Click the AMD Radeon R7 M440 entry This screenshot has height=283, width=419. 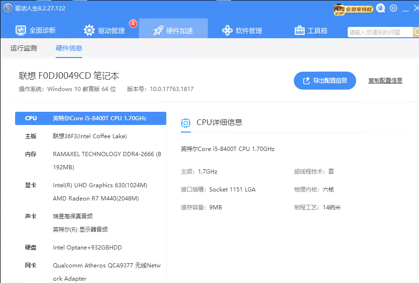[x=96, y=199]
